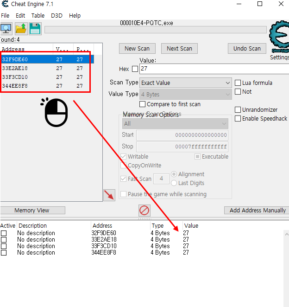289x307 pixels.
Task: Select the Alignment radio button
Action: coord(174,174)
